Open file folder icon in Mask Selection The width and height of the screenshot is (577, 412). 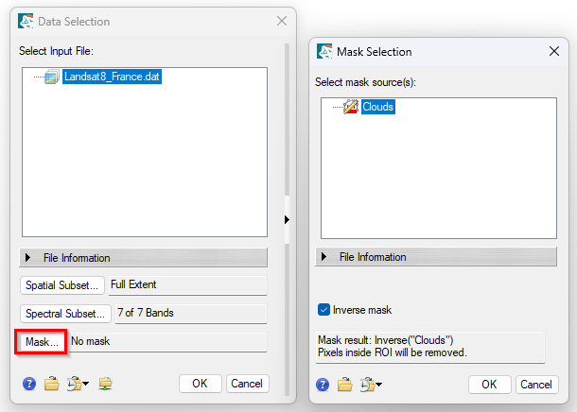pos(346,385)
